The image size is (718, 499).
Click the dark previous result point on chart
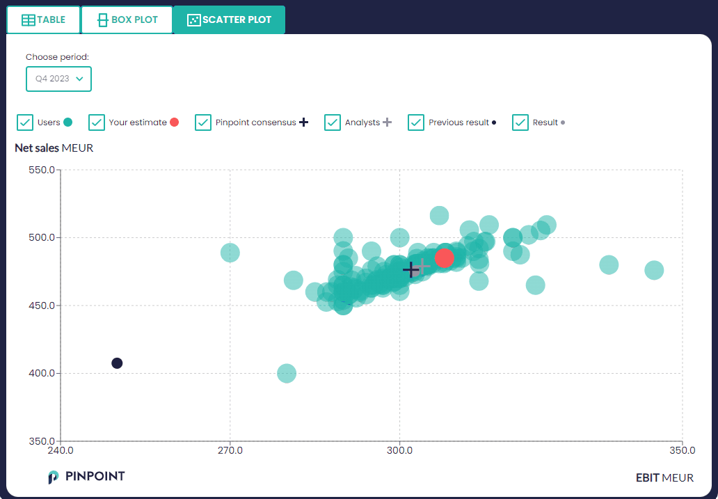[x=117, y=363]
